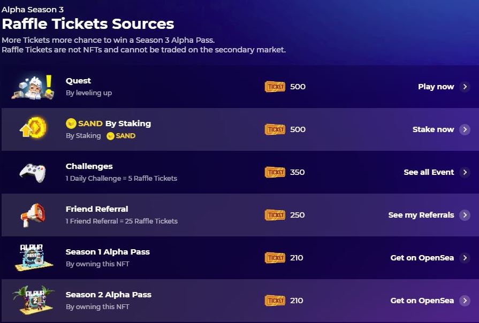Click Get on OpenSea for Season 1
The width and height of the screenshot is (479, 323).
tap(422, 258)
